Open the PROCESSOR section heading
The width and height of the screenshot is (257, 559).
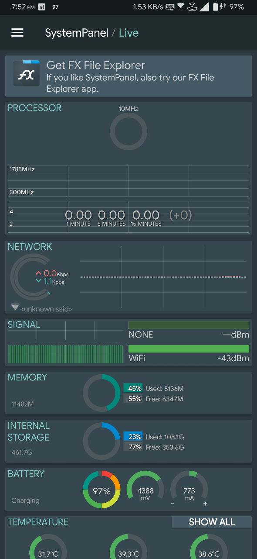click(x=35, y=108)
